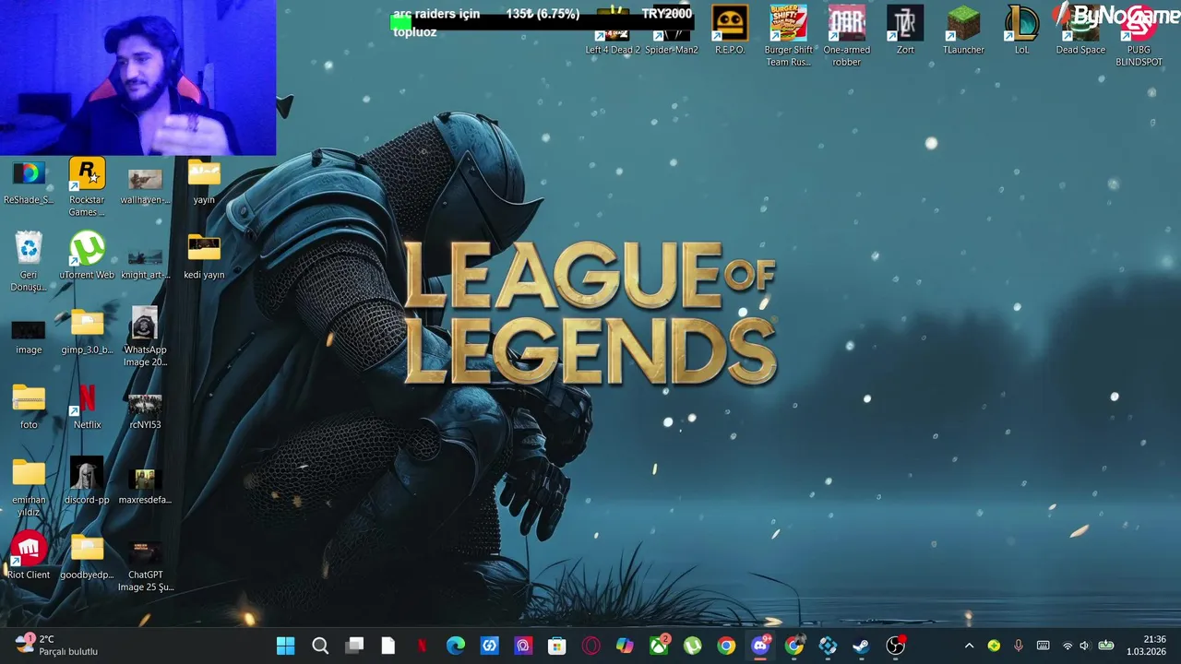Open the discord-pp image file
Screen dimensions: 1181x664
[x=87, y=481]
